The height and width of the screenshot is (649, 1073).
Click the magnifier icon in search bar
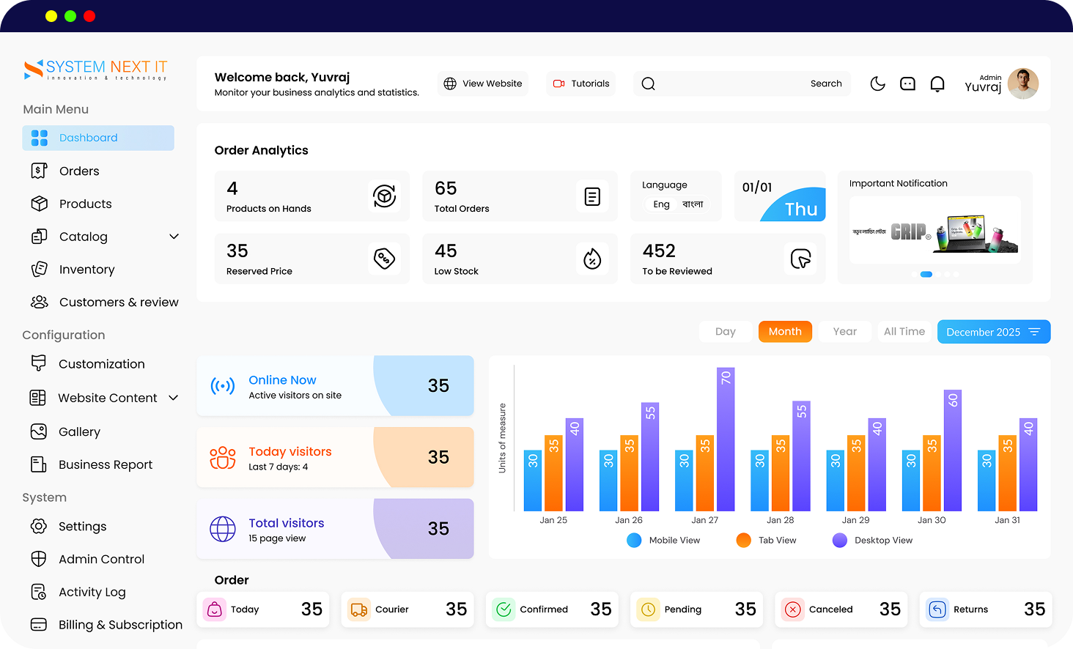click(649, 84)
